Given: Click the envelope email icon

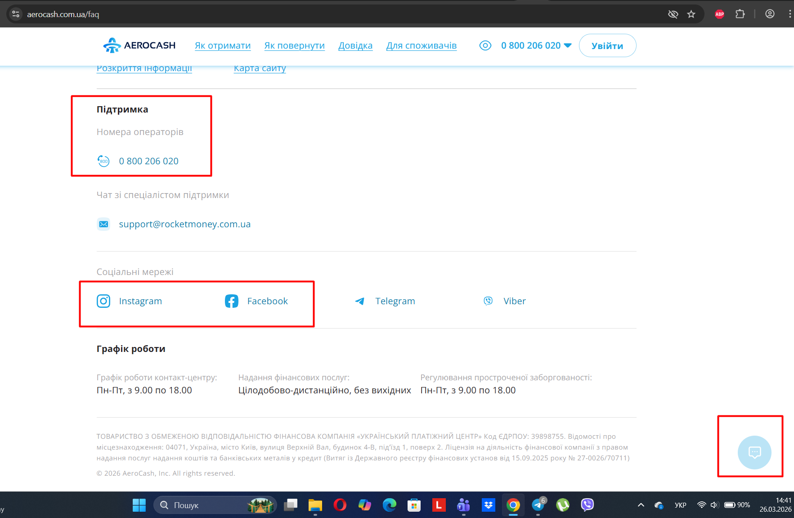Looking at the screenshot, I should click(103, 224).
